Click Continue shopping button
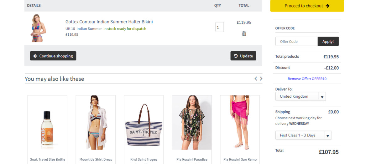 (53, 56)
